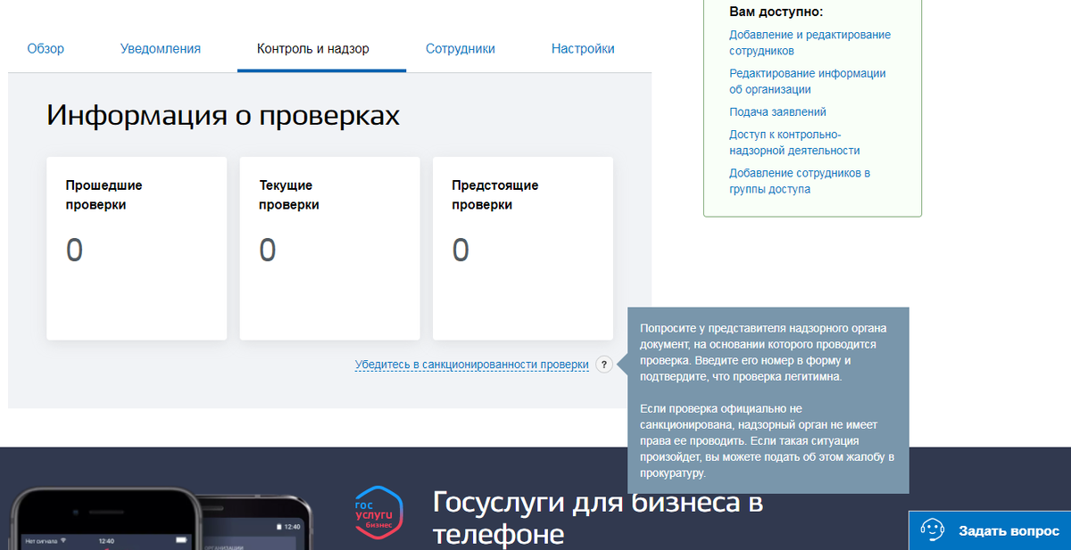Image resolution: width=1071 pixels, height=550 pixels.
Task: Open Доступ к контрольно-надзорной деятельности link
Action: pyautogui.click(x=794, y=143)
